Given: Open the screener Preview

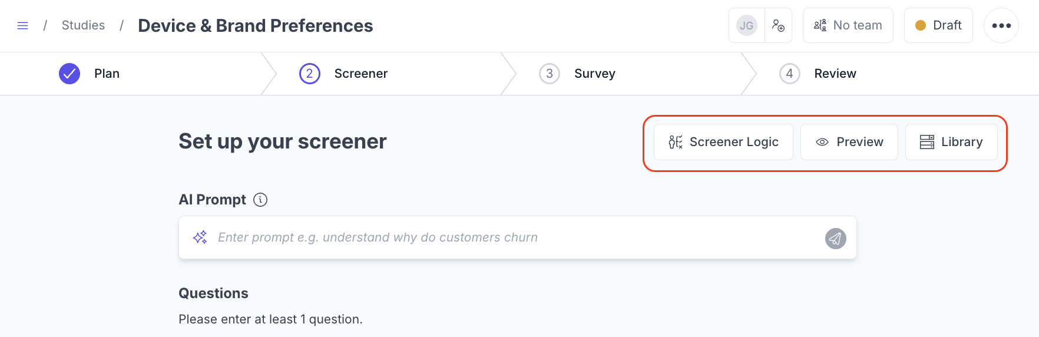Looking at the screenshot, I should click(x=849, y=142).
